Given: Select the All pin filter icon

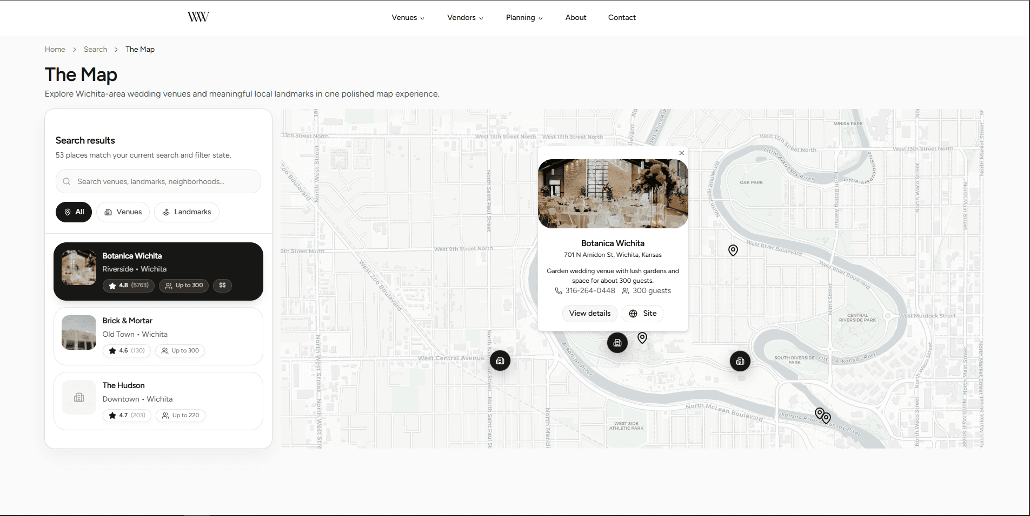Looking at the screenshot, I should 67,212.
